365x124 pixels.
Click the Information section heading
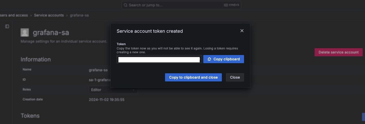pyautogui.click(x=36, y=59)
